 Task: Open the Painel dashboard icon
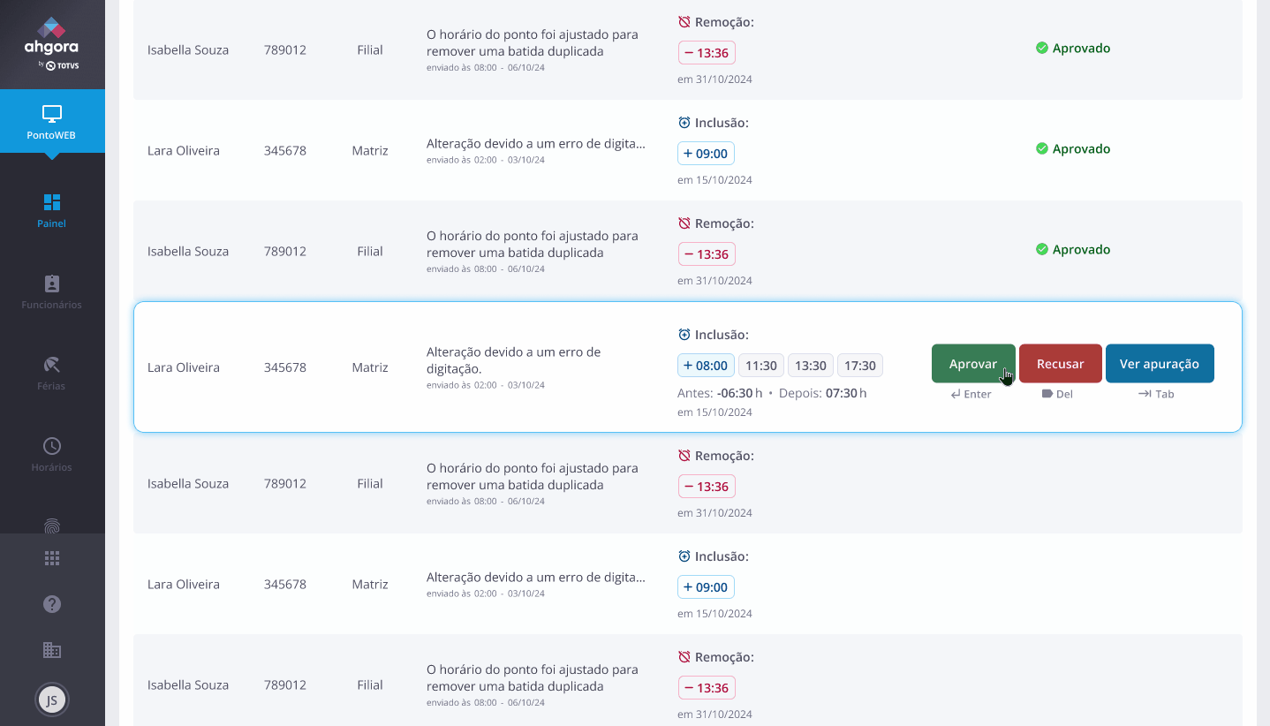52,202
